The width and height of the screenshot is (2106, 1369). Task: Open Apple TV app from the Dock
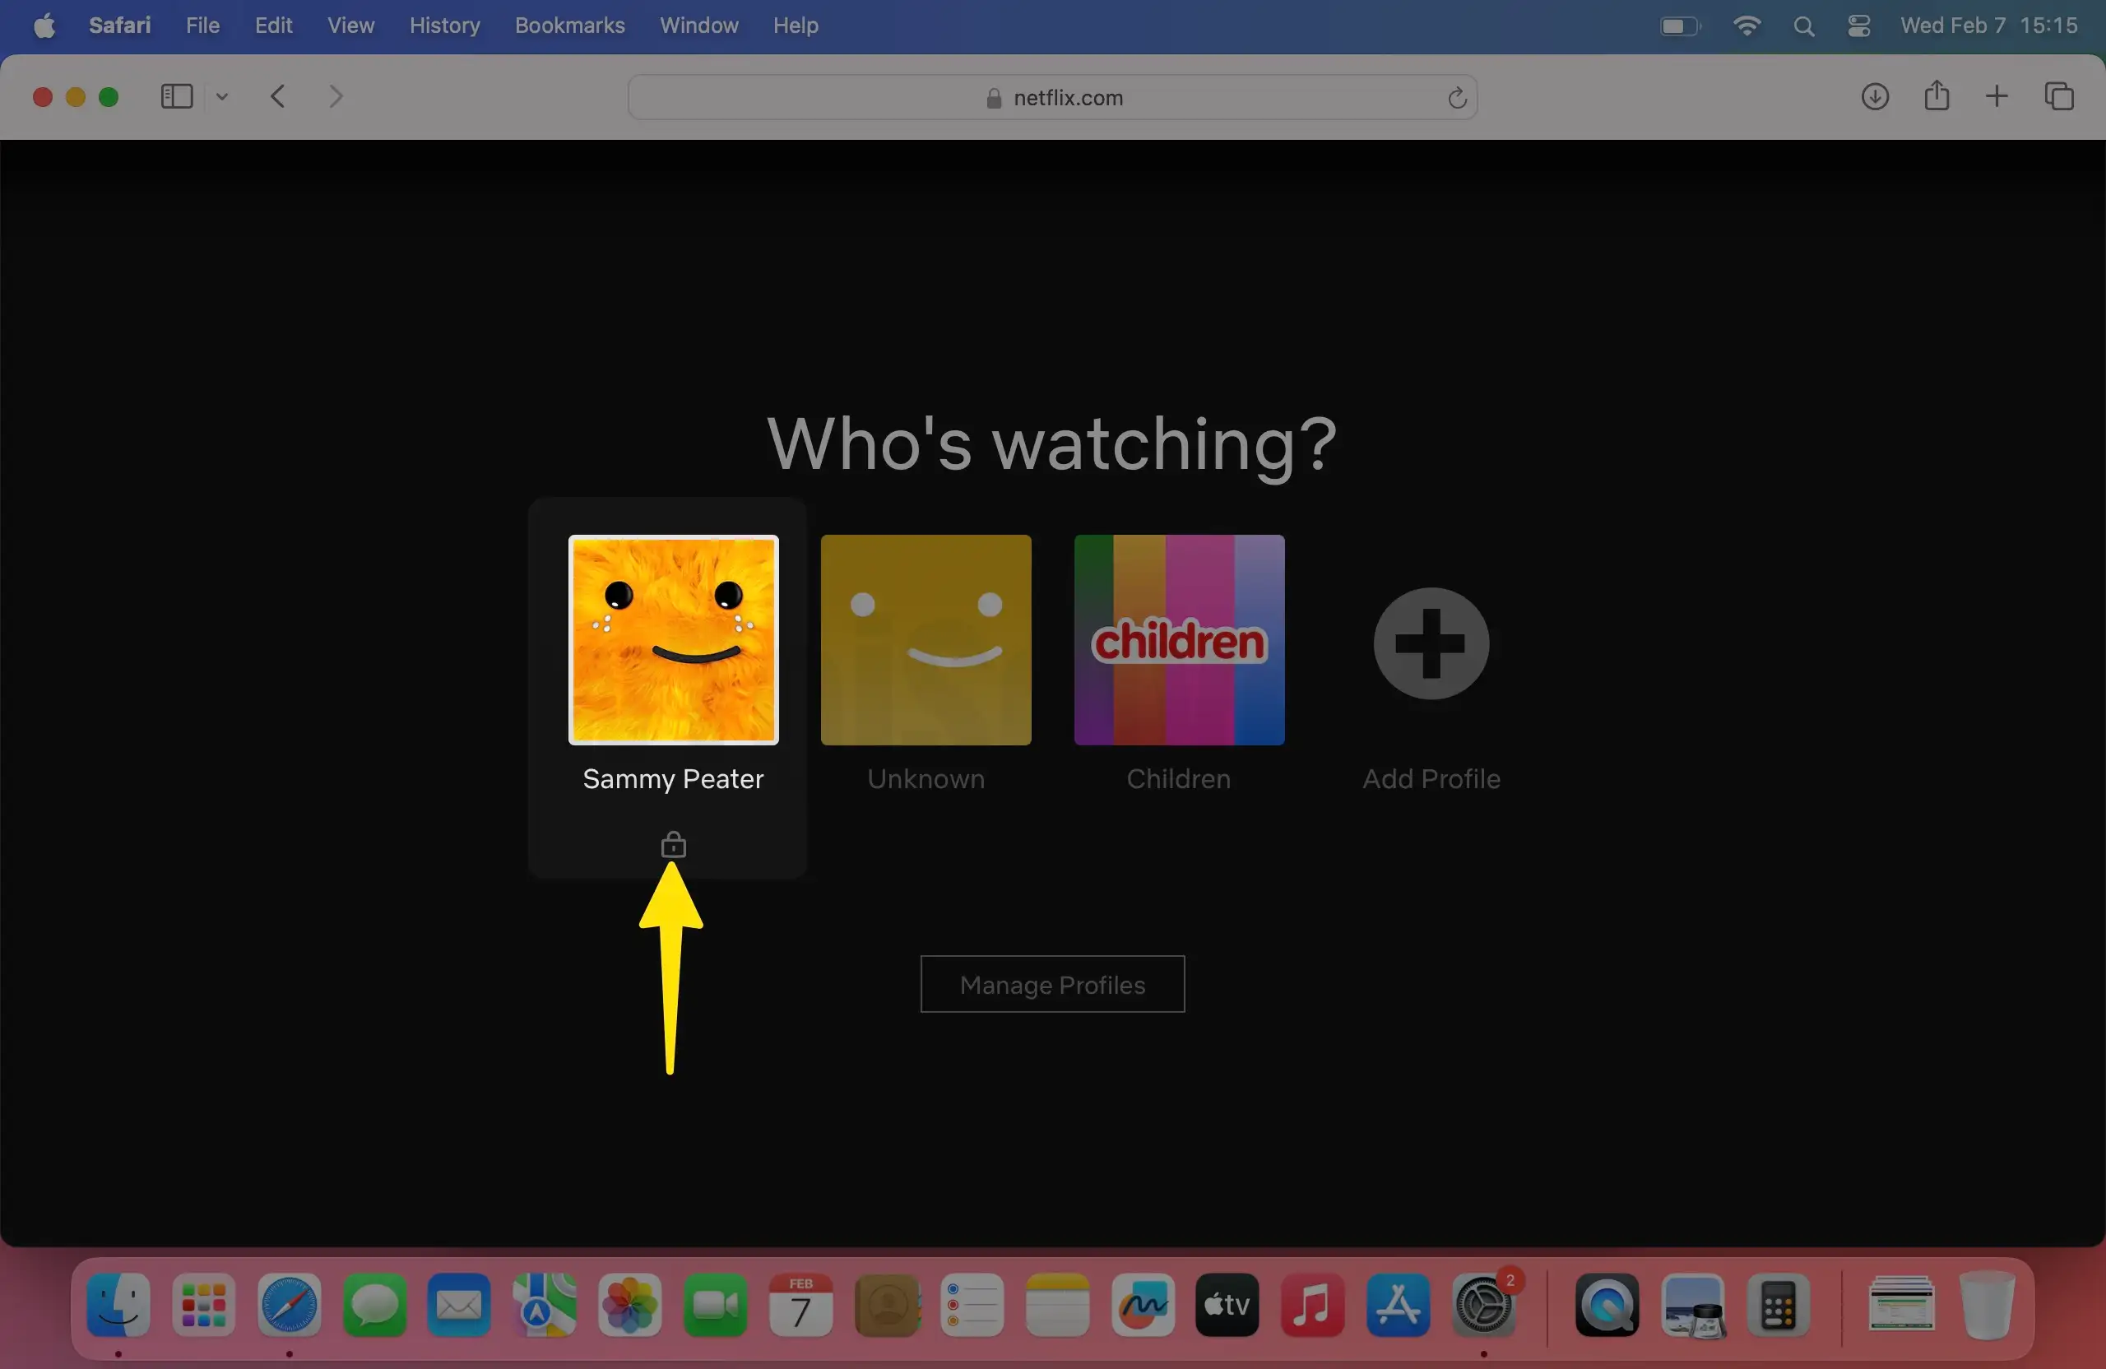coord(1227,1304)
